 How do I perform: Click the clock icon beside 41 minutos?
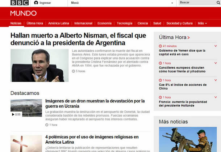click(x=160, y=46)
